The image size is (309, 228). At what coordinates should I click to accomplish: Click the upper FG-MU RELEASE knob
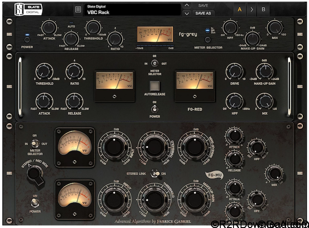pos(234,159)
